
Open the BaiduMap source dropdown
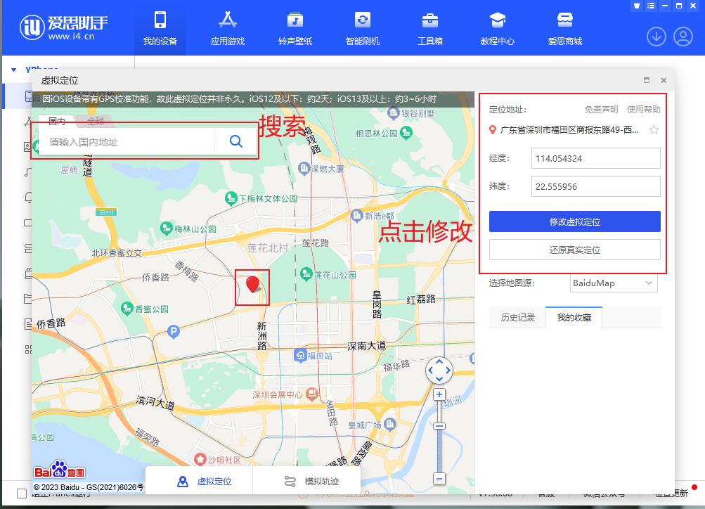click(x=613, y=283)
